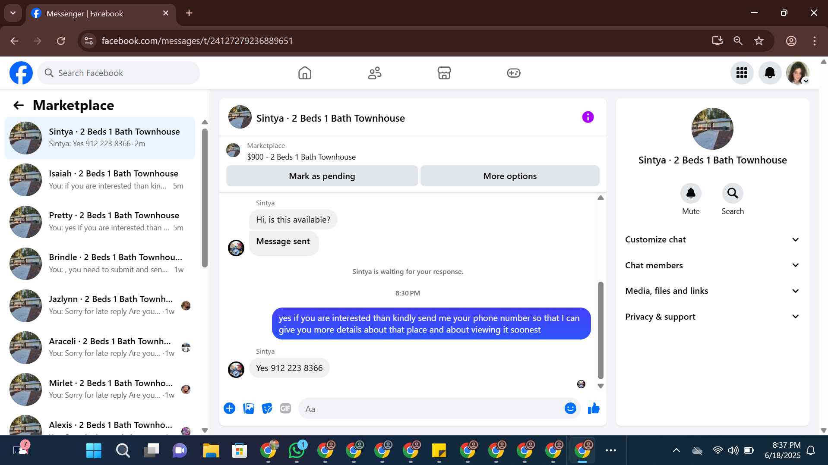Open the Pretty townhouse conversation
Viewport: 828px width, 465px height.
point(100,222)
